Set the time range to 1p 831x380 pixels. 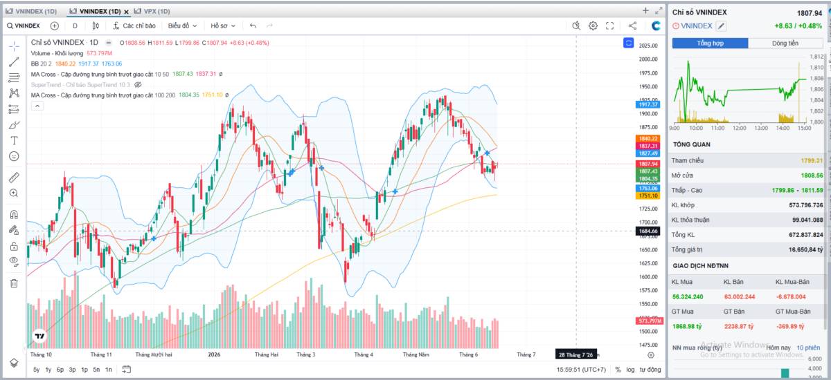(x=84, y=370)
